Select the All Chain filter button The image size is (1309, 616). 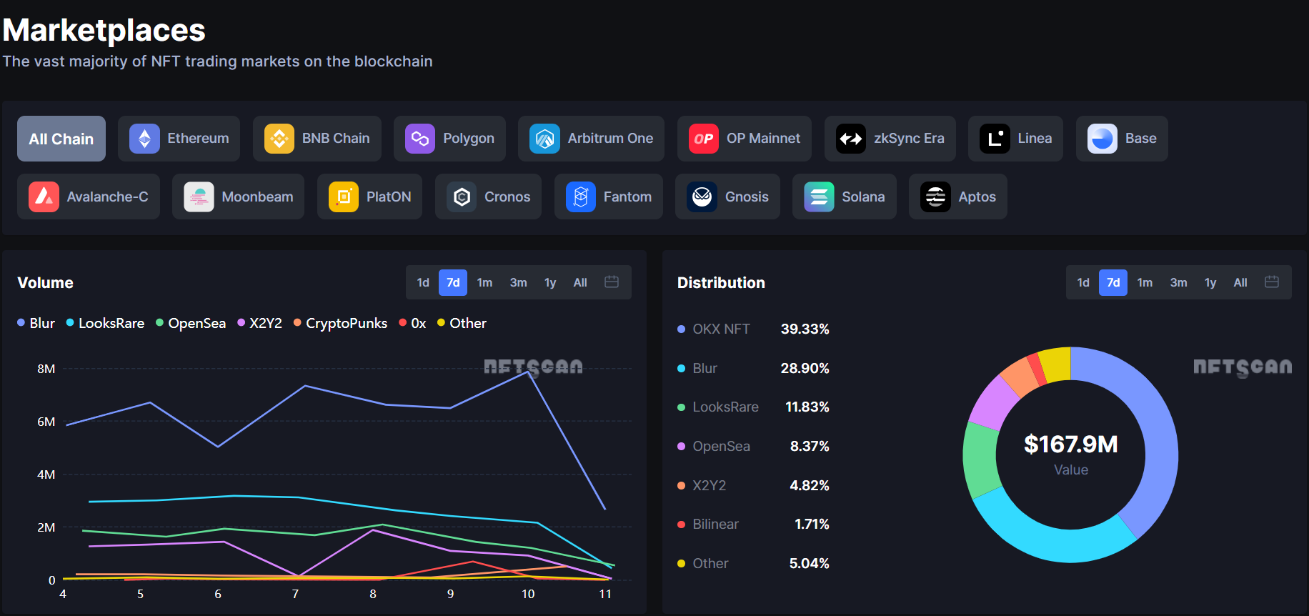(61, 139)
